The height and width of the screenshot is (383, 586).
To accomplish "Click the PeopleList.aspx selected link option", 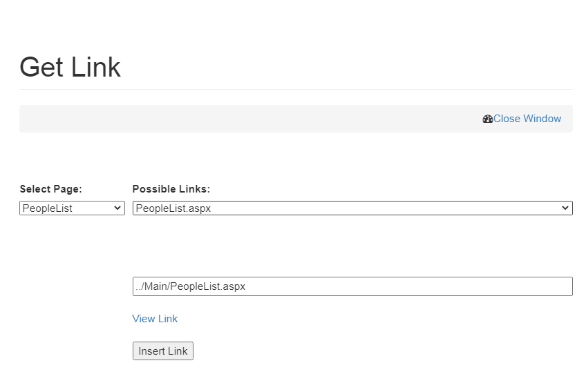I will [173, 208].
